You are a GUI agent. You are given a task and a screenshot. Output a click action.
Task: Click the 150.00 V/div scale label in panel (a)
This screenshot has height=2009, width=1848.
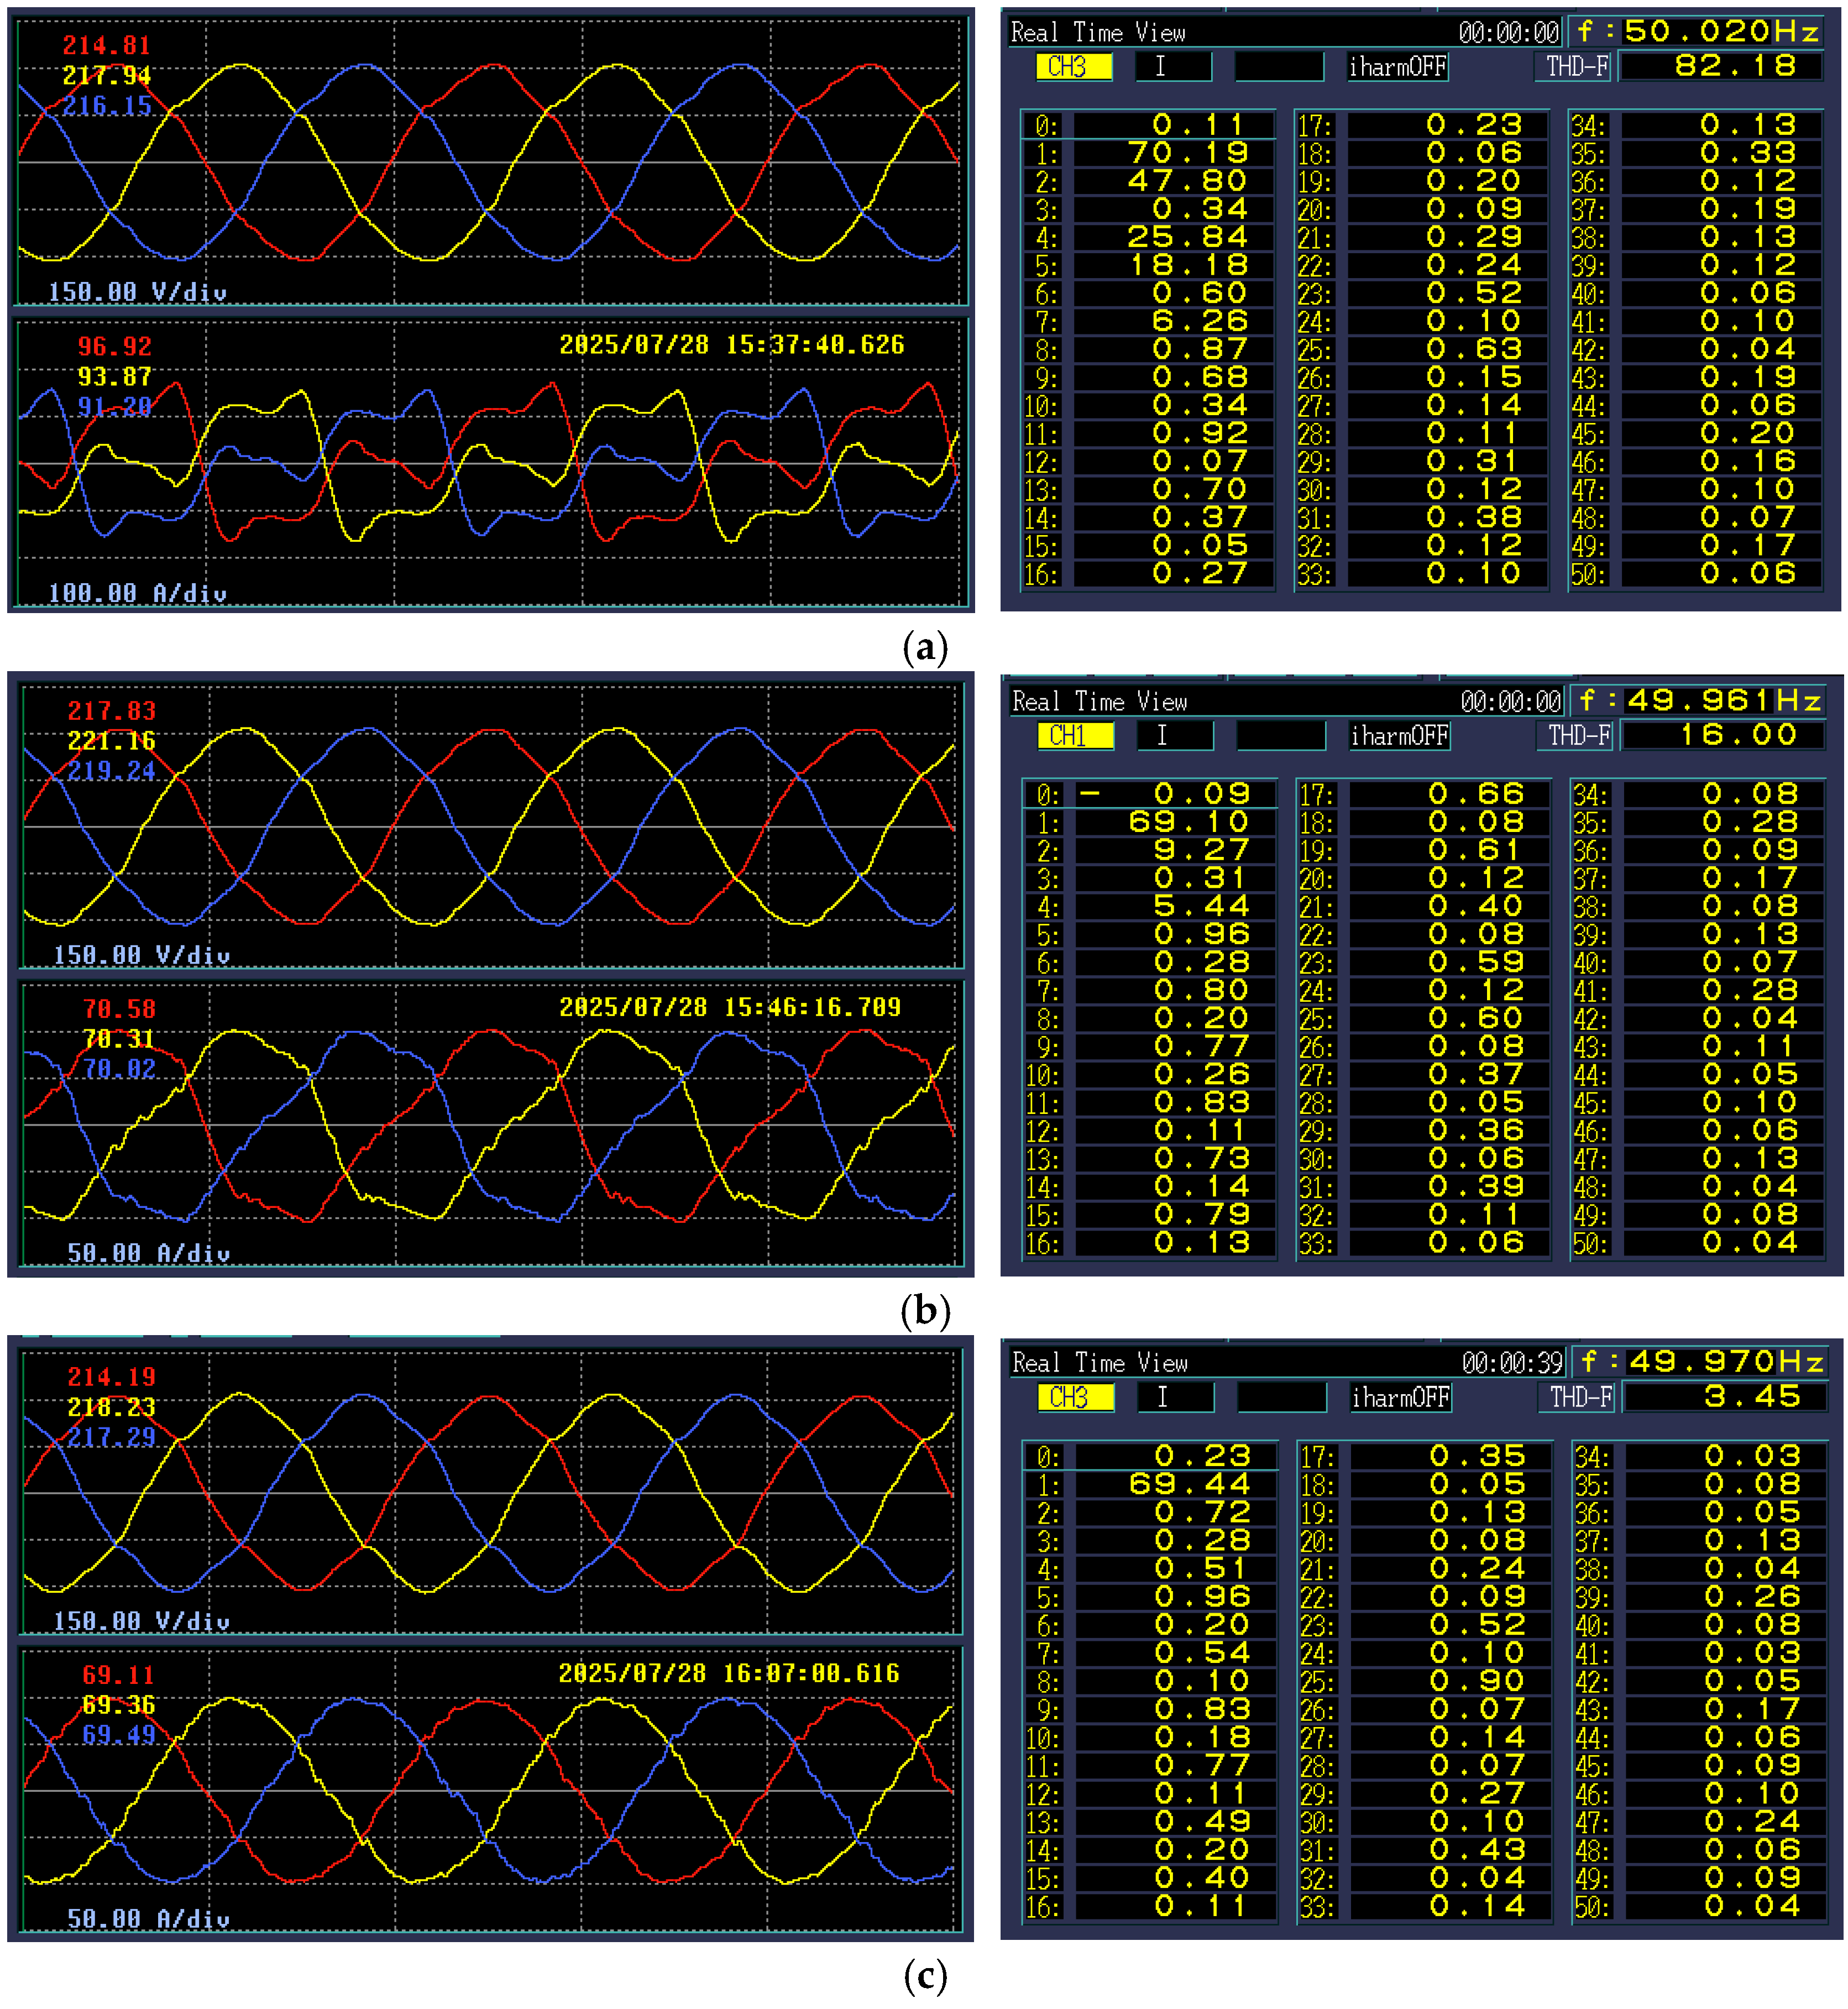coord(138,292)
